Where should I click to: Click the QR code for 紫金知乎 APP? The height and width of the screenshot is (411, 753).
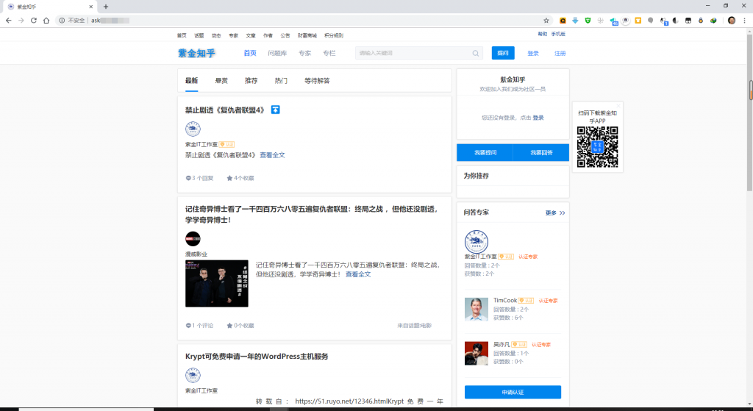click(597, 146)
